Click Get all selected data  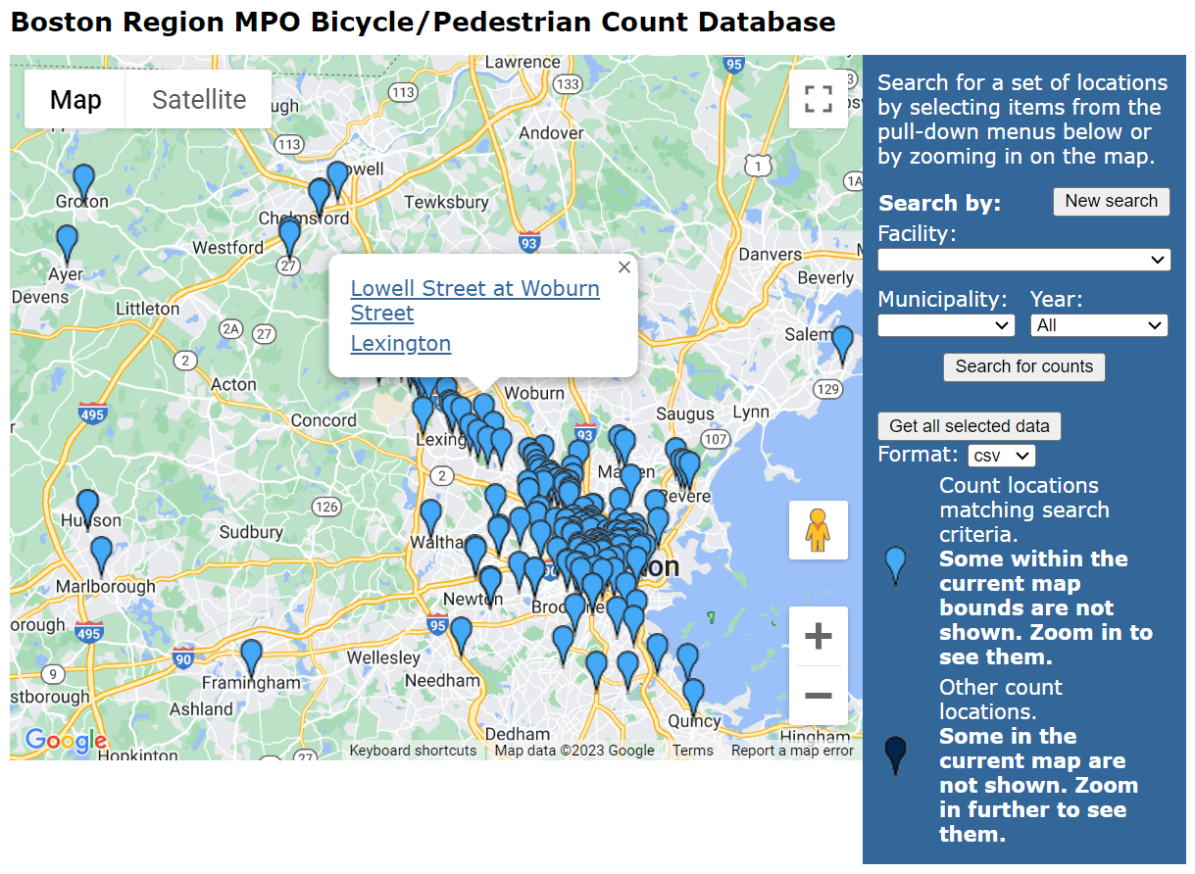coord(969,426)
